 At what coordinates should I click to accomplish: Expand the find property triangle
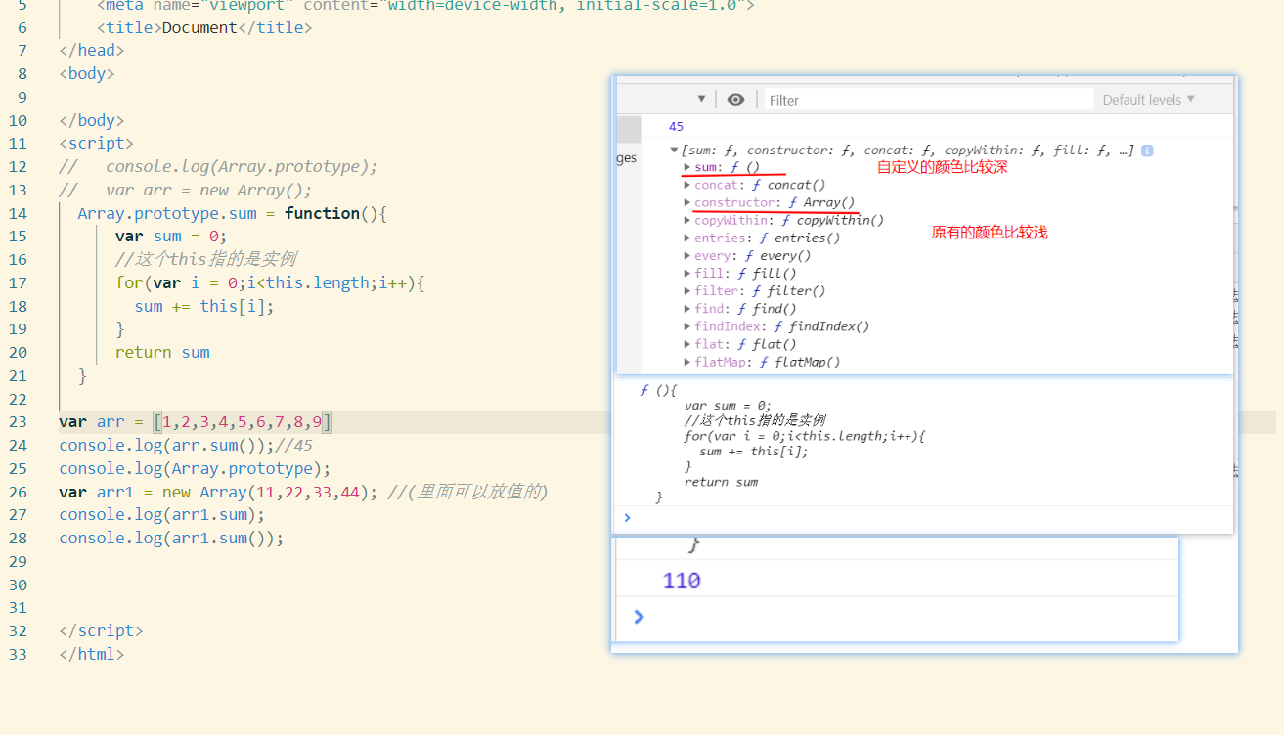pyautogui.click(x=687, y=309)
